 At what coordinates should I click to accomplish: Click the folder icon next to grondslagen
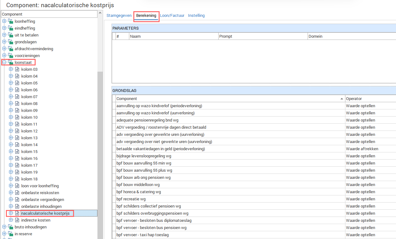coord(11,42)
